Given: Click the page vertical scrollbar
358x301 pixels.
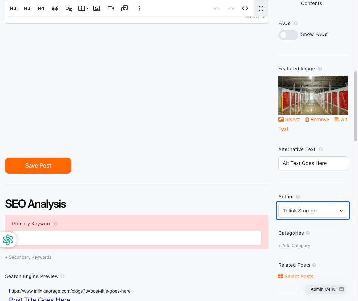Looking at the screenshot, I should [355, 106].
